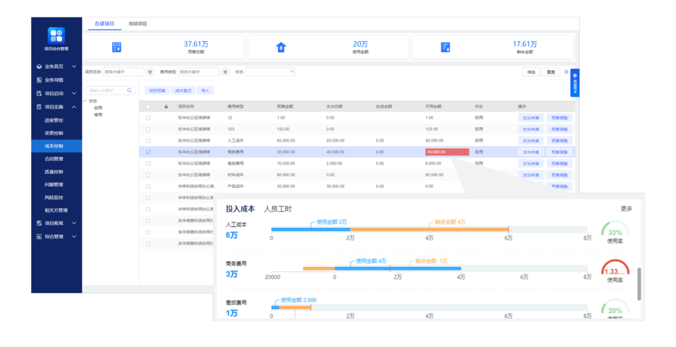Toggle the select-all checkbox in table header

[x=149, y=106]
